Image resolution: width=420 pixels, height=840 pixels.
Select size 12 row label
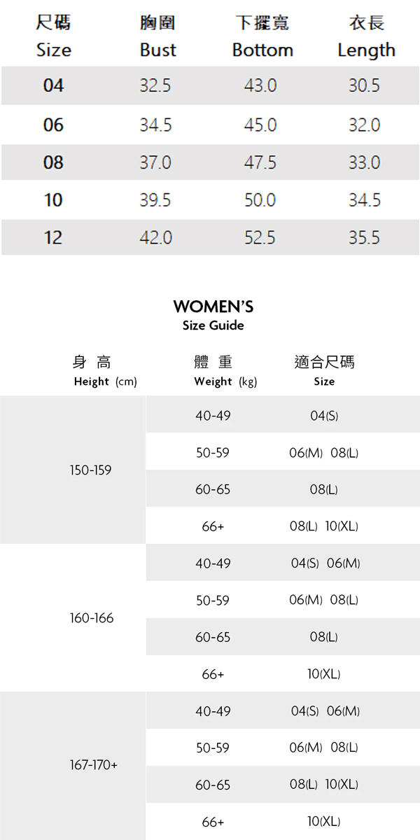53,238
